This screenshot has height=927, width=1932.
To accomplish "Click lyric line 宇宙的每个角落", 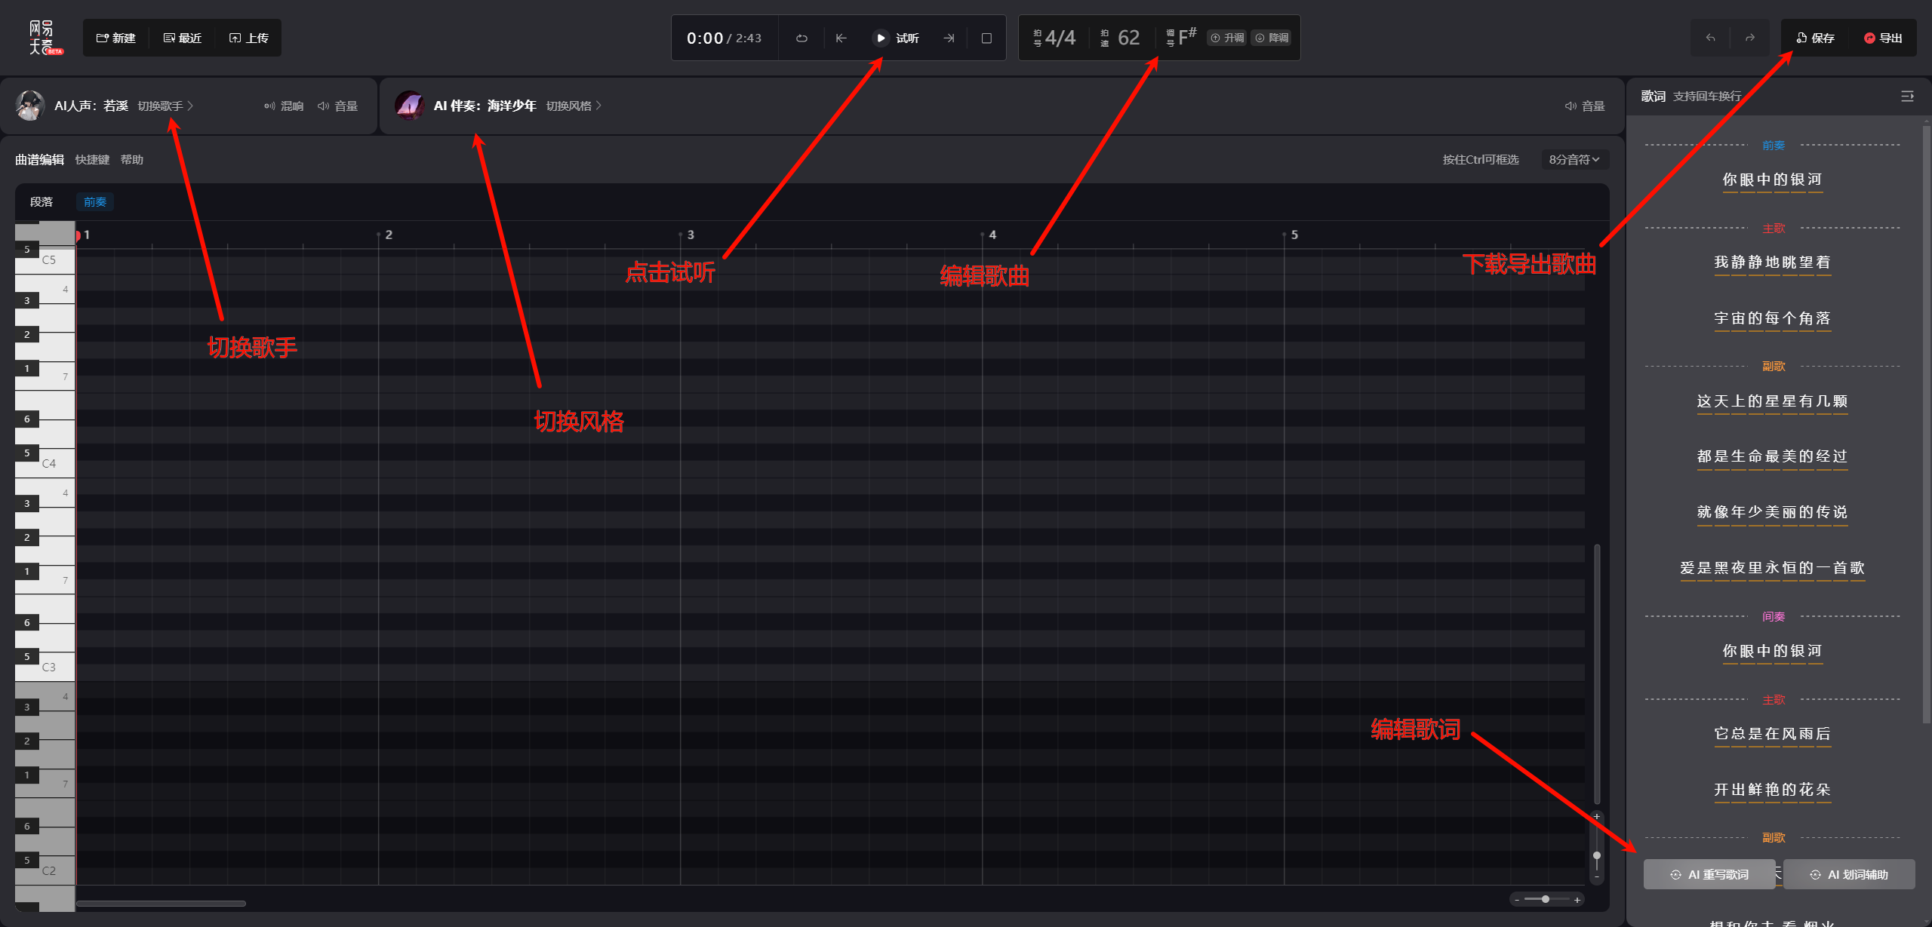I will 1773,318.
